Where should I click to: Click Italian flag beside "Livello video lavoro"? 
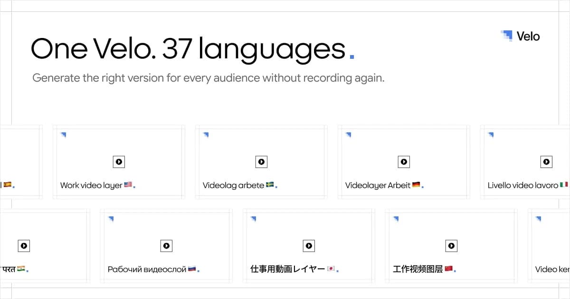pyautogui.click(x=564, y=185)
